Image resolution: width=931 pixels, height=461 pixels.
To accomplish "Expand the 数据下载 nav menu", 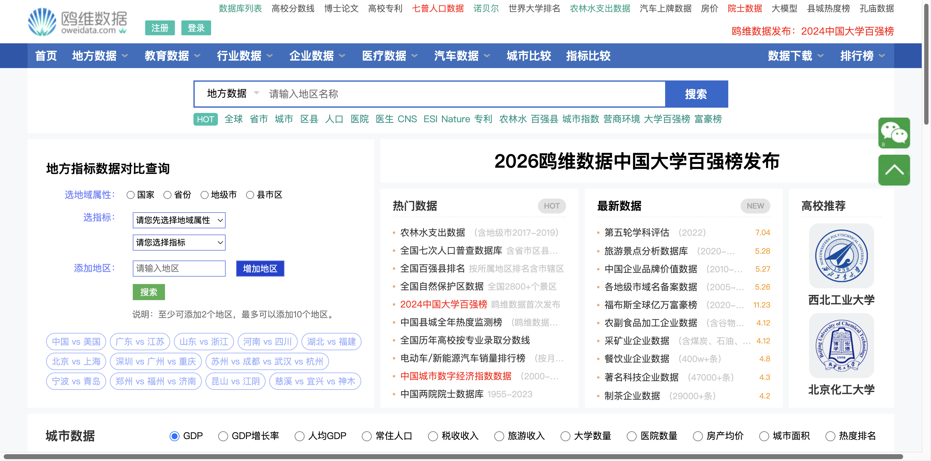I will point(796,56).
